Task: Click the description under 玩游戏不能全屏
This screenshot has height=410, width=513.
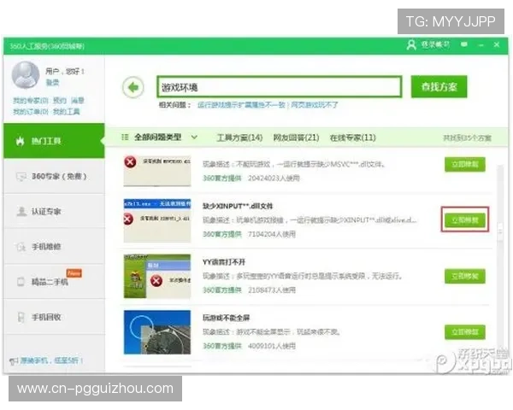Action: (272, 332)
